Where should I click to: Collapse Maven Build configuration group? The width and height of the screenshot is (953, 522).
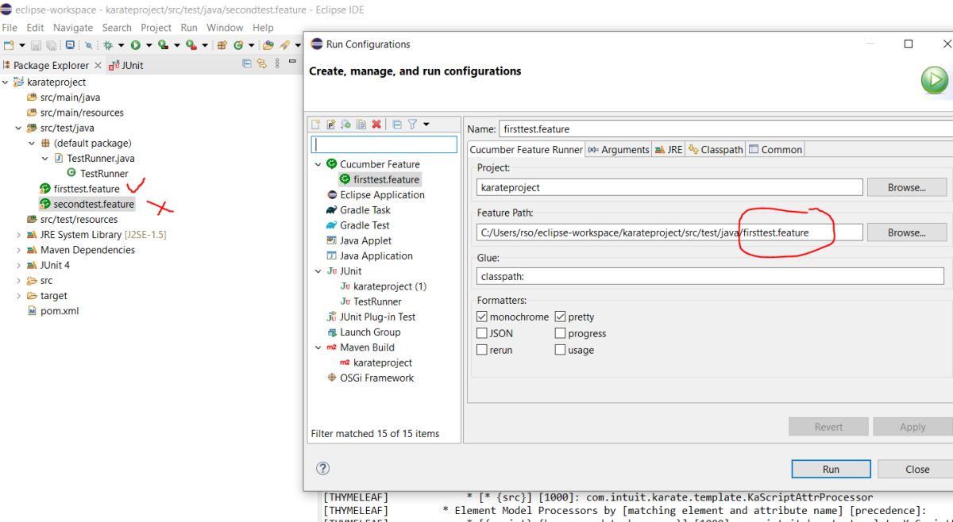pos(318,347)
